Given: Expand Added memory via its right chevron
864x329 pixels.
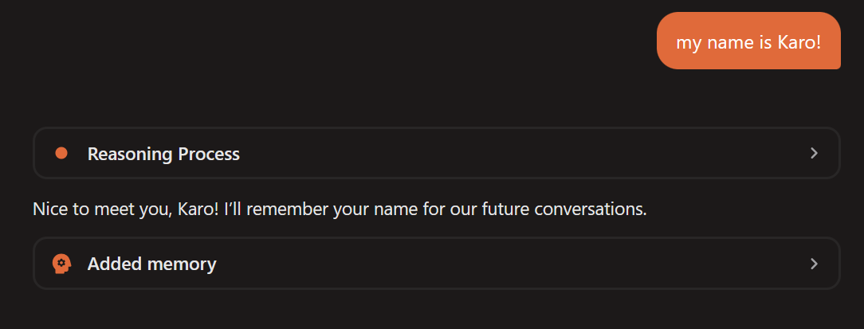Looking at the screenshot, I should pyautogui.click(x=814, y=263).
